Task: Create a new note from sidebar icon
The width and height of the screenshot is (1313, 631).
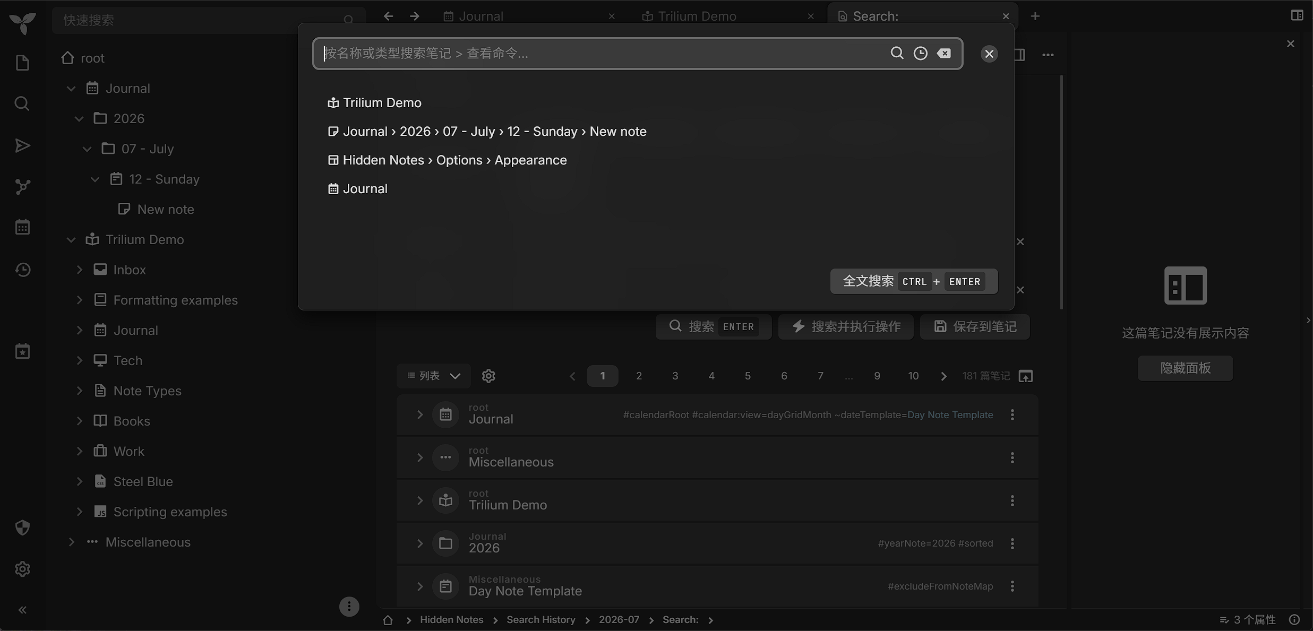Action: click(22, 63)
